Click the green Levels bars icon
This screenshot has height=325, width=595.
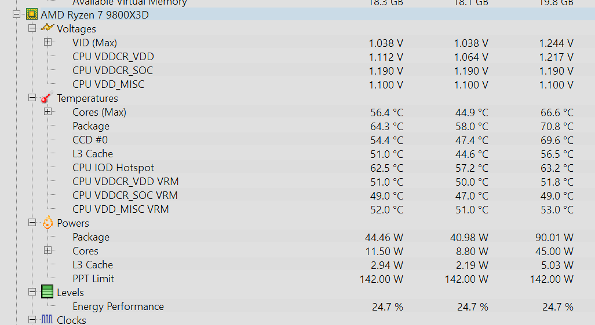point(47,292)
